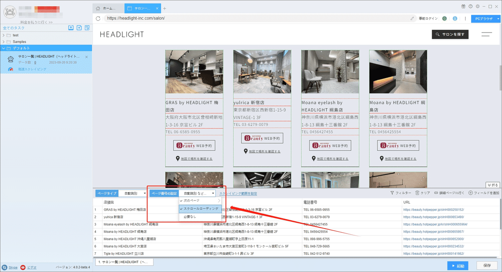The image size is (502, 272).
Task: Click the yulrica 新宿店 salon photo
Action: click(262, 72)
